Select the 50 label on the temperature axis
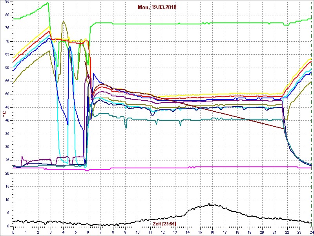The width and height of the screenshot is (314, 236). pos(7,94)
